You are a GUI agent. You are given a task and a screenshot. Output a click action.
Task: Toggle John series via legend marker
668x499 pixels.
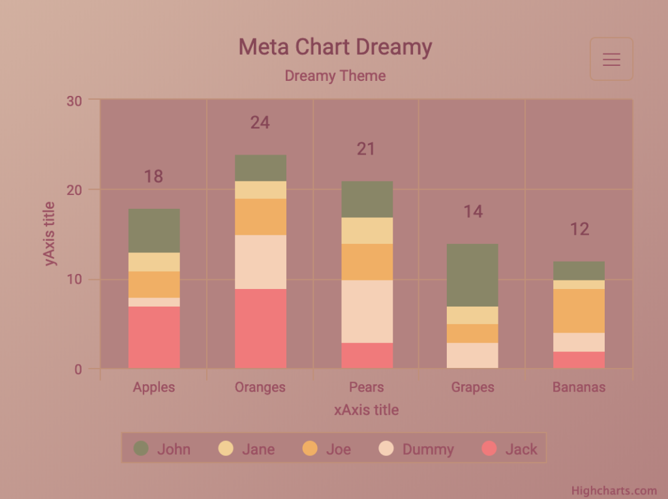(141, 448)
